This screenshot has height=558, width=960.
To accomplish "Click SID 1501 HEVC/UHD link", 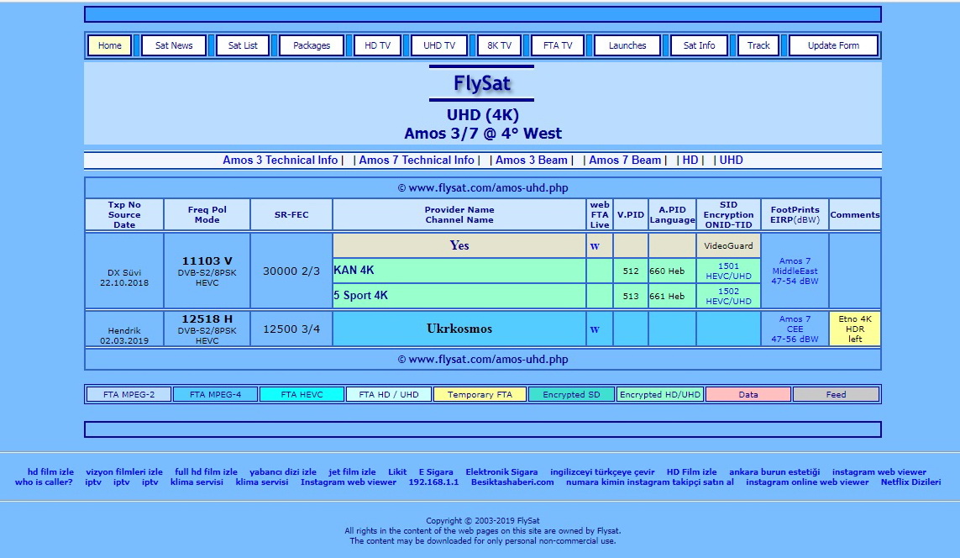I will (x=728, y=271).
